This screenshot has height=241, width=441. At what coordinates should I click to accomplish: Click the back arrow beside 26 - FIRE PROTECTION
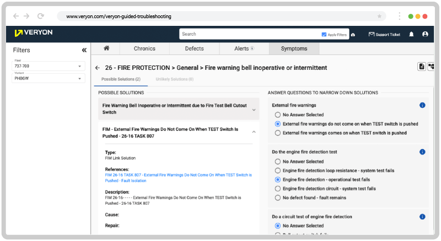[98, 68]
